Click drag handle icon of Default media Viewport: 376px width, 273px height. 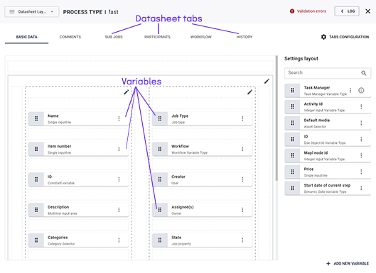(292, 123)
